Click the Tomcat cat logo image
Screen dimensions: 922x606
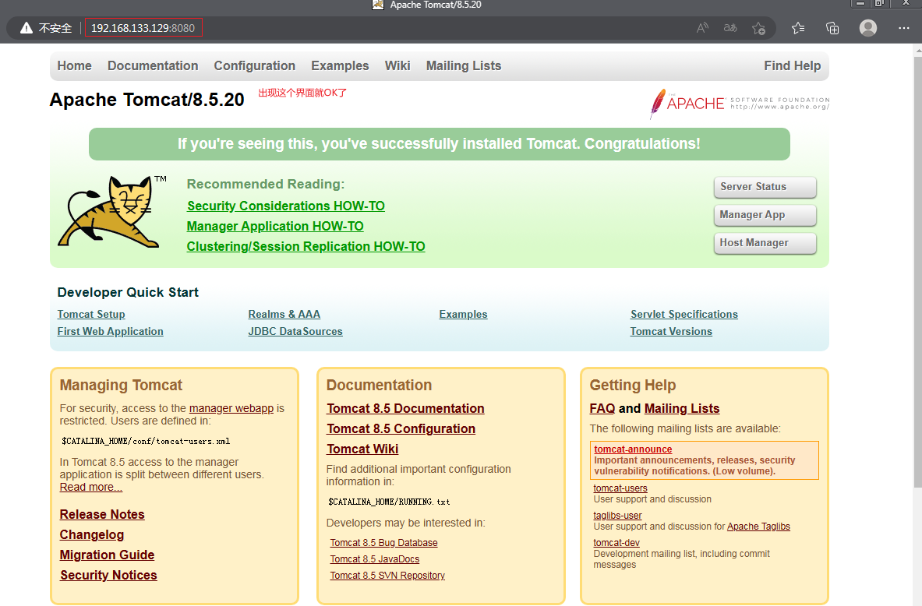111,212
